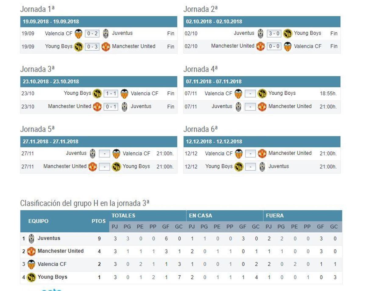This screenshot has height=291, width=366.
Task: Select the Manchester United badge in Jornada 2
Action: [260, 46]
